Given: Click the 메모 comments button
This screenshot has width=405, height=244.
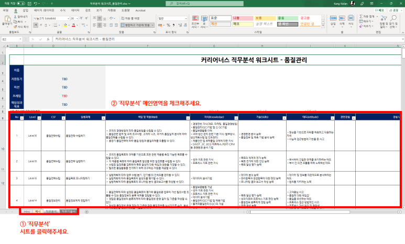Looking at the screenshot, I should pos(380,10).
